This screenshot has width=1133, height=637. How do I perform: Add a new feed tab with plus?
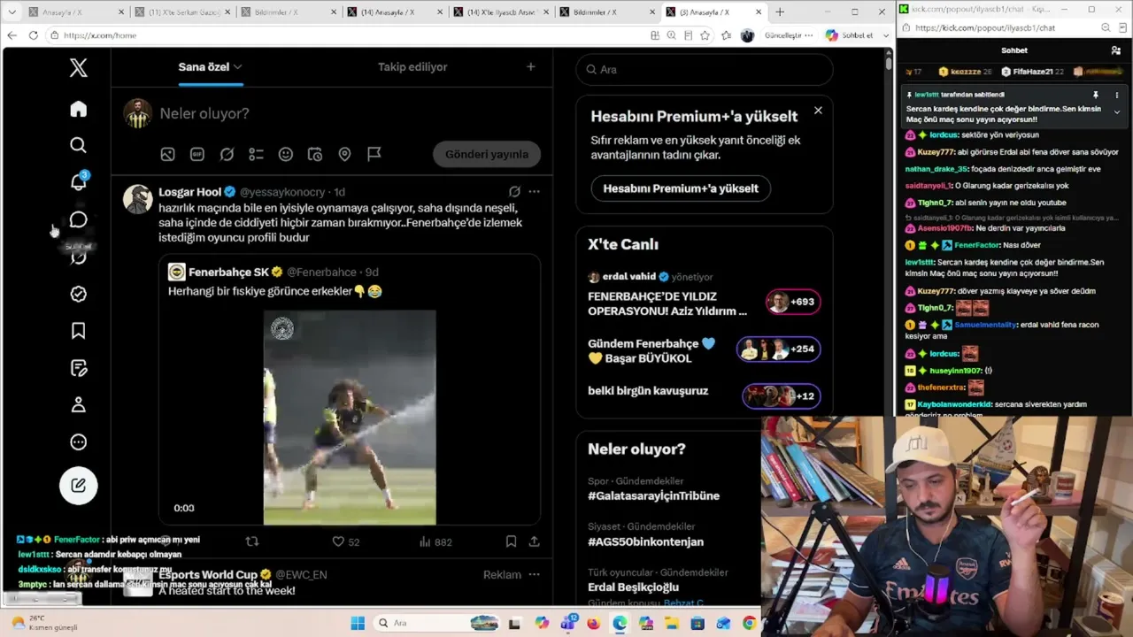click(x=530, y=67)
